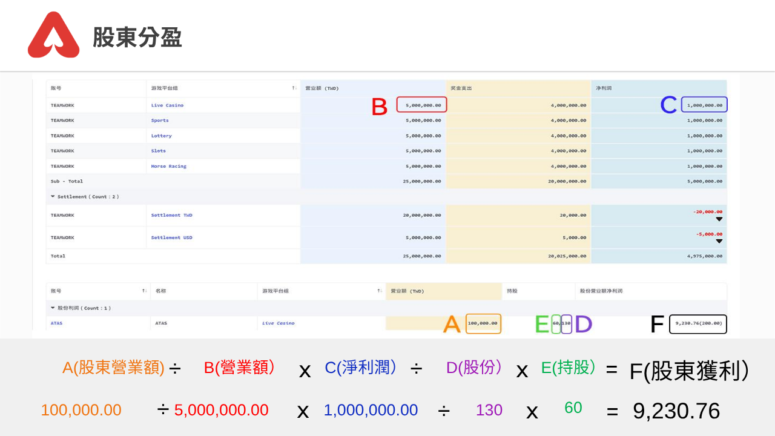This screenshot has width=775, height=436.
Task: Expand the black arrow under -20,000.00
Action: [719, 219]
